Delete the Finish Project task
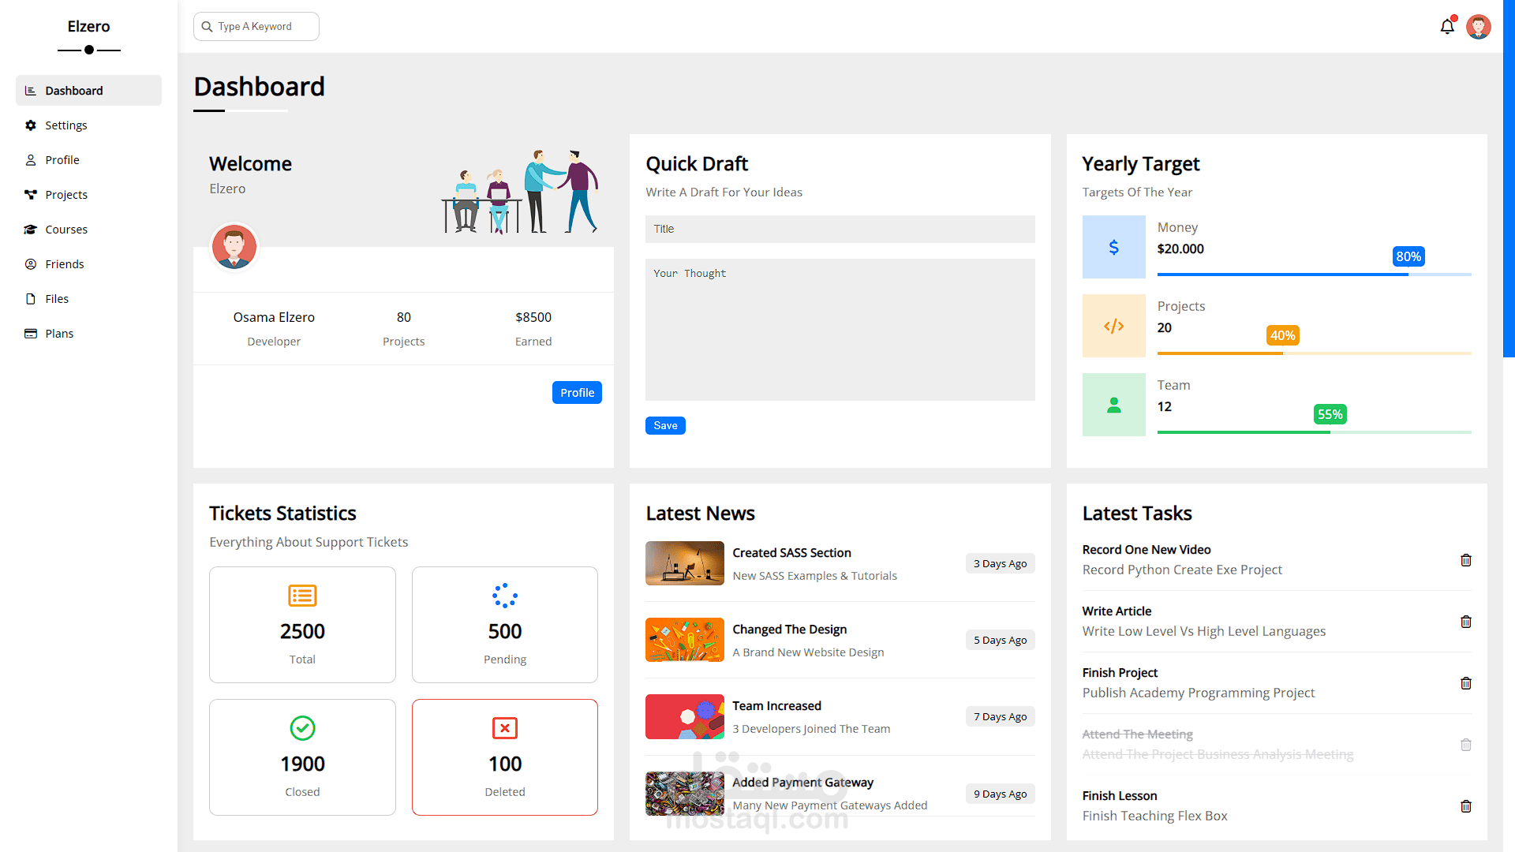Screen dimensions: 1515x852 click(x=1466, y=683)
